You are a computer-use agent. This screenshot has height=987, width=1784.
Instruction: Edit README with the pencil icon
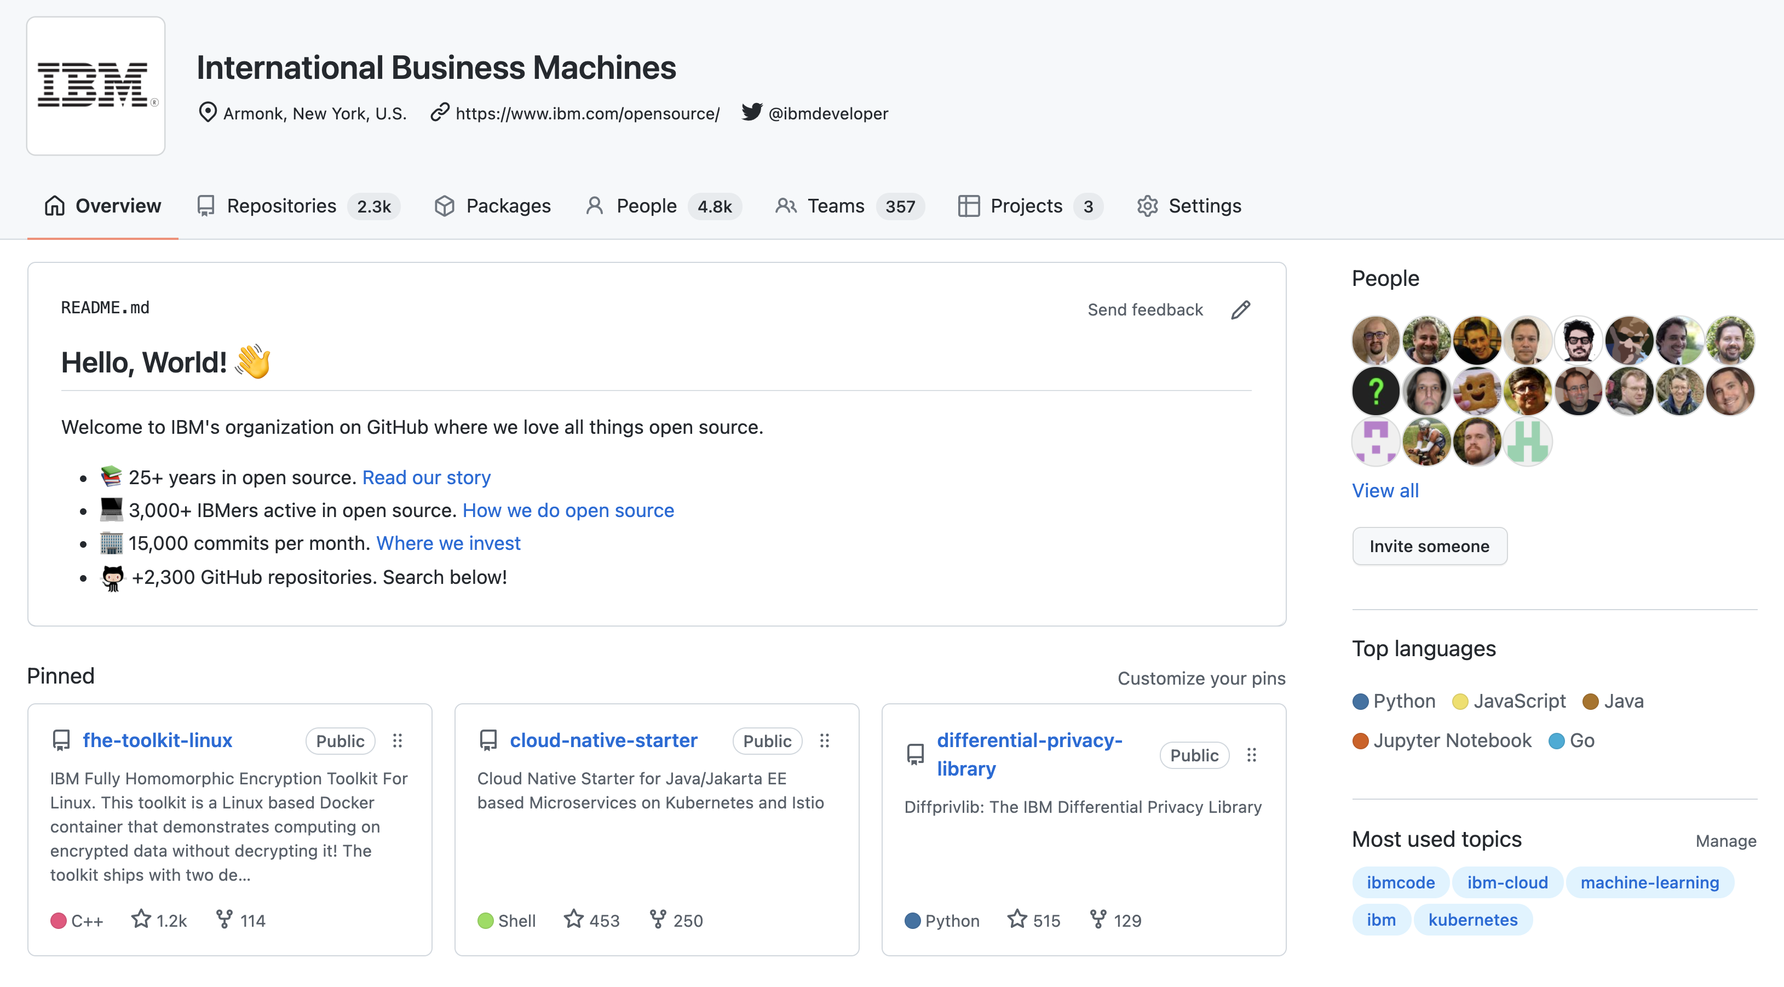(x=1240, y=309)
